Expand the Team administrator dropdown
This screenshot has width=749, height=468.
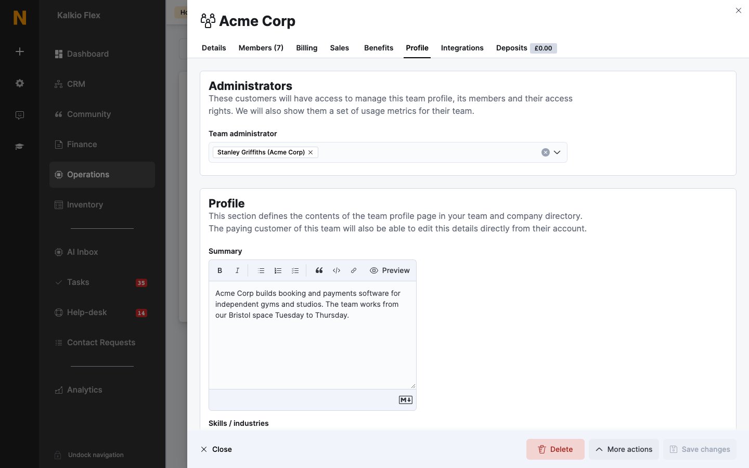click(557, 152)
